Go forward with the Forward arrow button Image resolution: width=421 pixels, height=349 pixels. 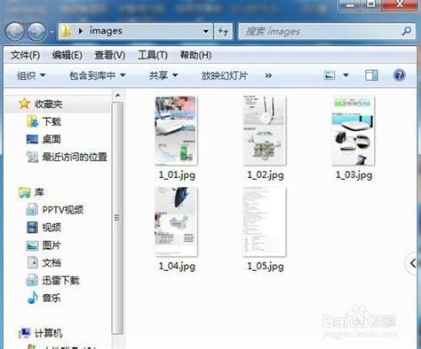point(36,32)
